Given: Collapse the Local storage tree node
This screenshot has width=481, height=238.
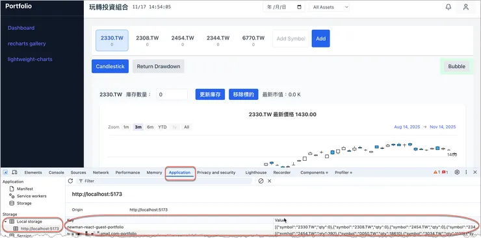Looking at the screenshot, I should pos(5,221).
